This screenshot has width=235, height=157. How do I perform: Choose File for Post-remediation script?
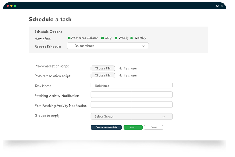click(103, 75)
